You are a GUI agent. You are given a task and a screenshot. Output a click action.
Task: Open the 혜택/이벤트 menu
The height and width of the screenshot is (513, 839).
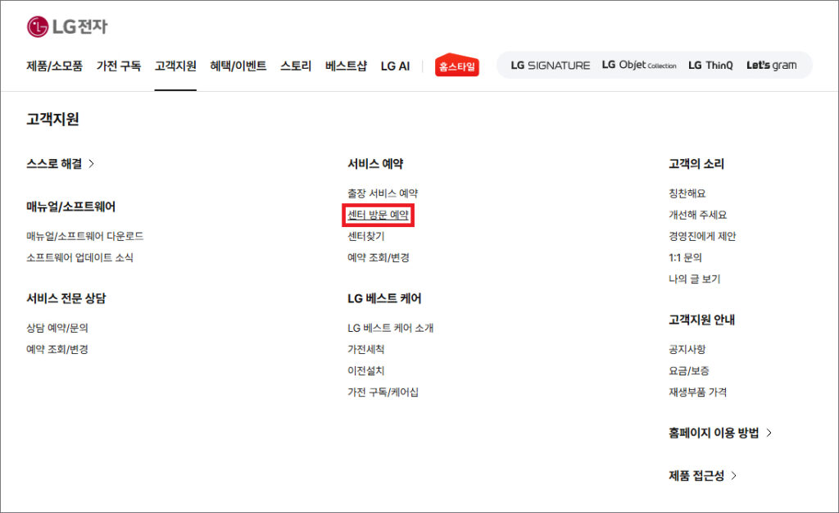pos(238,66)
